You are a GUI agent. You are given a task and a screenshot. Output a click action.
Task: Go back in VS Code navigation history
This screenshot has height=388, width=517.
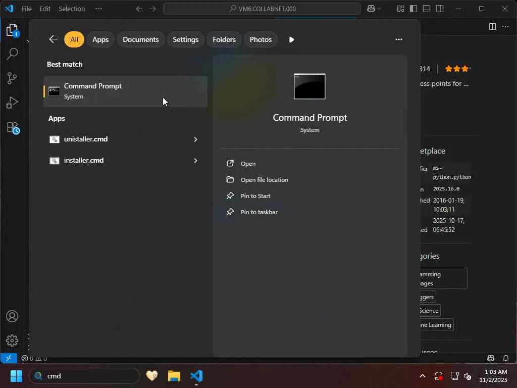coord(139,9)
